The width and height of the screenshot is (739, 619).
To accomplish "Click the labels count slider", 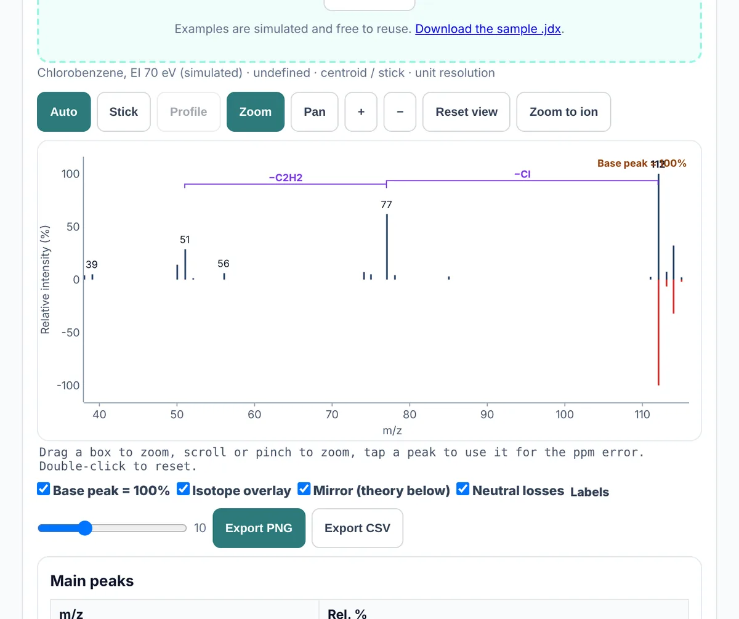I will click(x=112, y=528).
